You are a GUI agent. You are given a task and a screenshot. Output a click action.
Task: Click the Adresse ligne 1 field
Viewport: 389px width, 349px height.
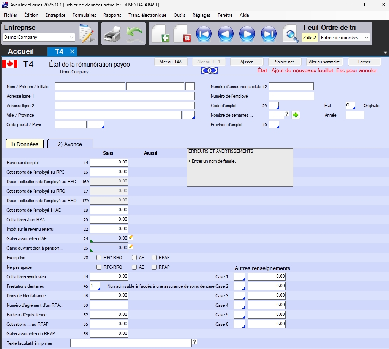pyautogui.click(x=125, y=96)
